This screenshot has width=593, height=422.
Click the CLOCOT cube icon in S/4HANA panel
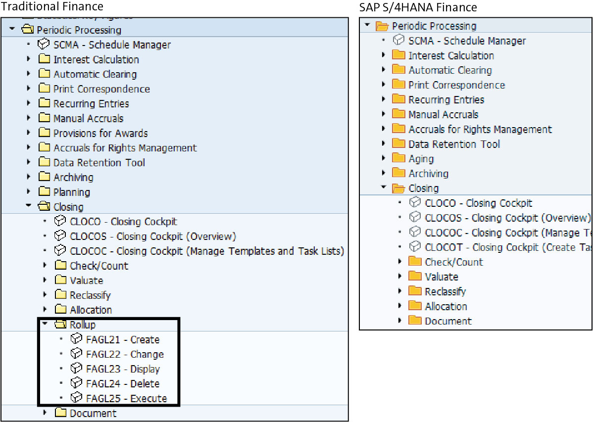click(x=415, y=247)
